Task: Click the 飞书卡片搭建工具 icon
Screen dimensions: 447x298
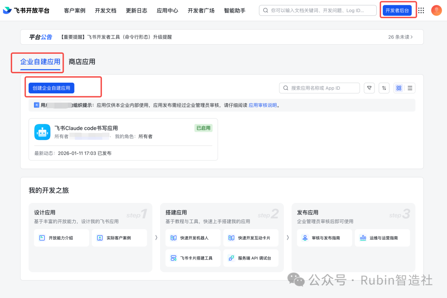Action: pos(174,257)
